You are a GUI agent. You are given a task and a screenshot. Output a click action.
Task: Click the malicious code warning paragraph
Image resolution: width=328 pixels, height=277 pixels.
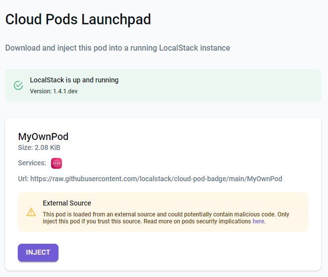click(x=166, y=218)
